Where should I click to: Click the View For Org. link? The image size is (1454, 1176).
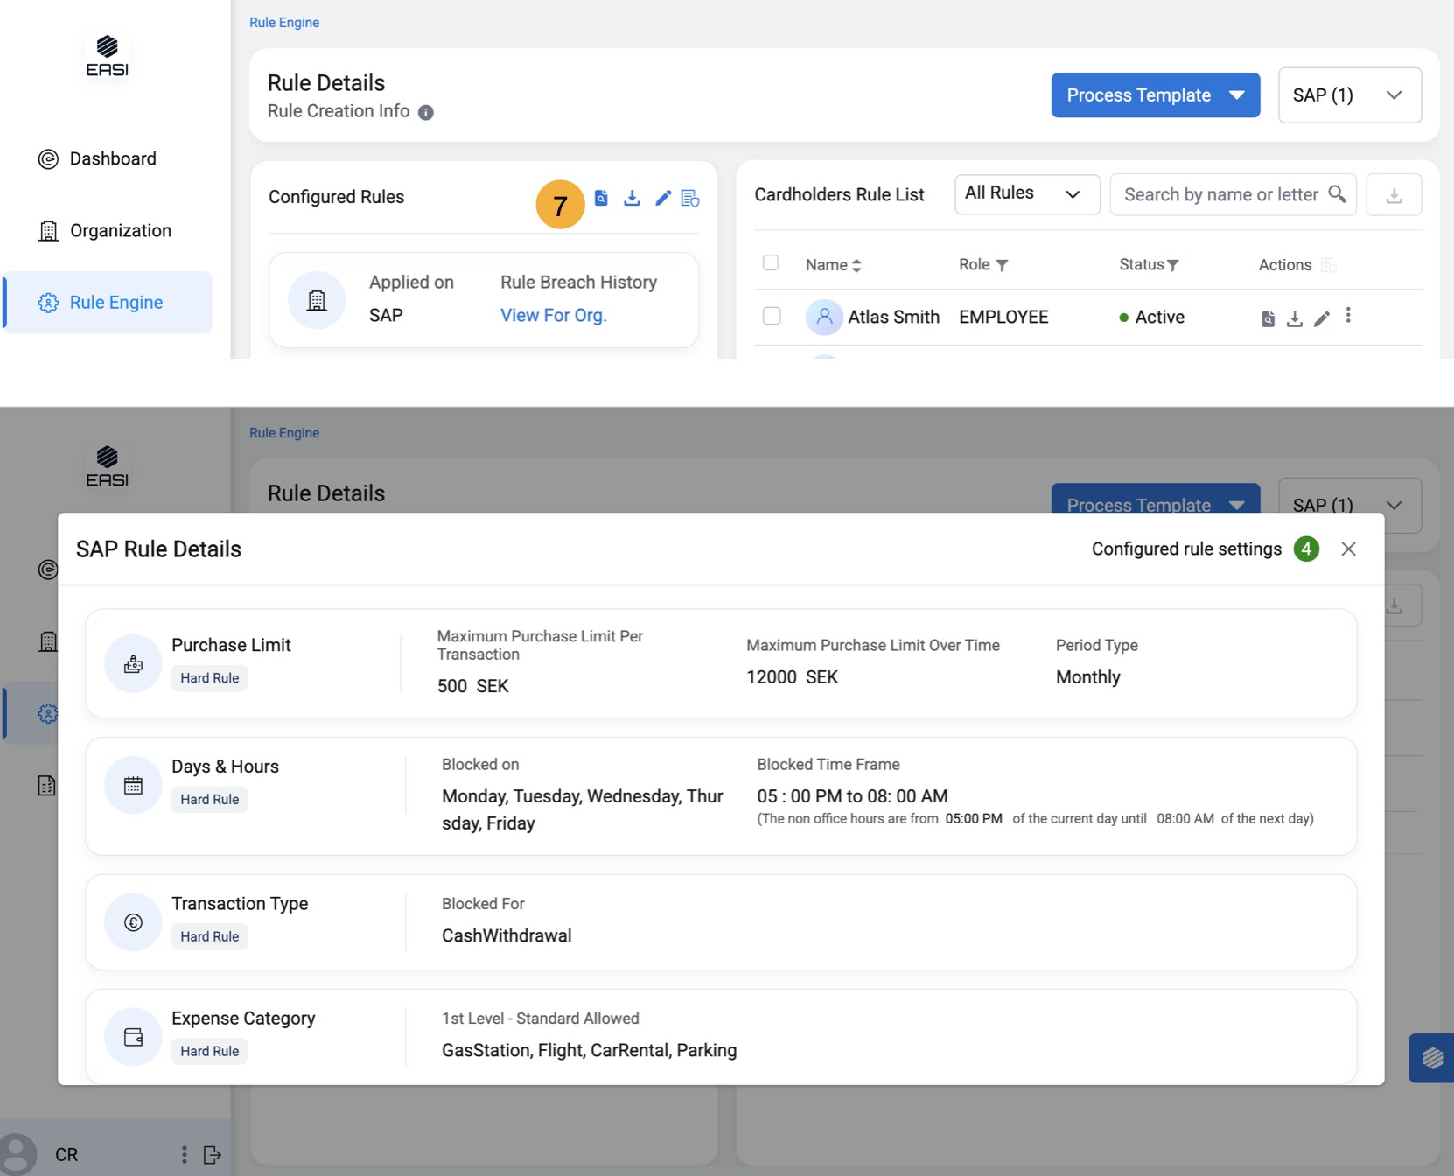(553, 316)
